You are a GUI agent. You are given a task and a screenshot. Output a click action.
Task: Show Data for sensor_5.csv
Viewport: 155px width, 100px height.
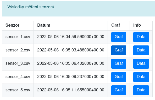(x=141, y=90)
